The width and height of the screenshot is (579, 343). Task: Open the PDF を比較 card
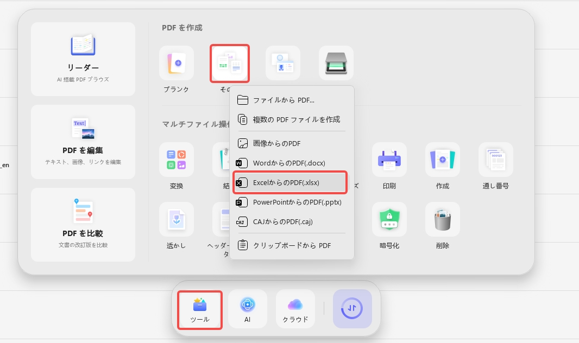coord(83,225)
